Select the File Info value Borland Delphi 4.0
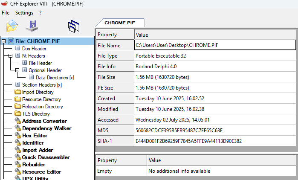This screenshot has width=298, height=180. (x=215, y=67)
